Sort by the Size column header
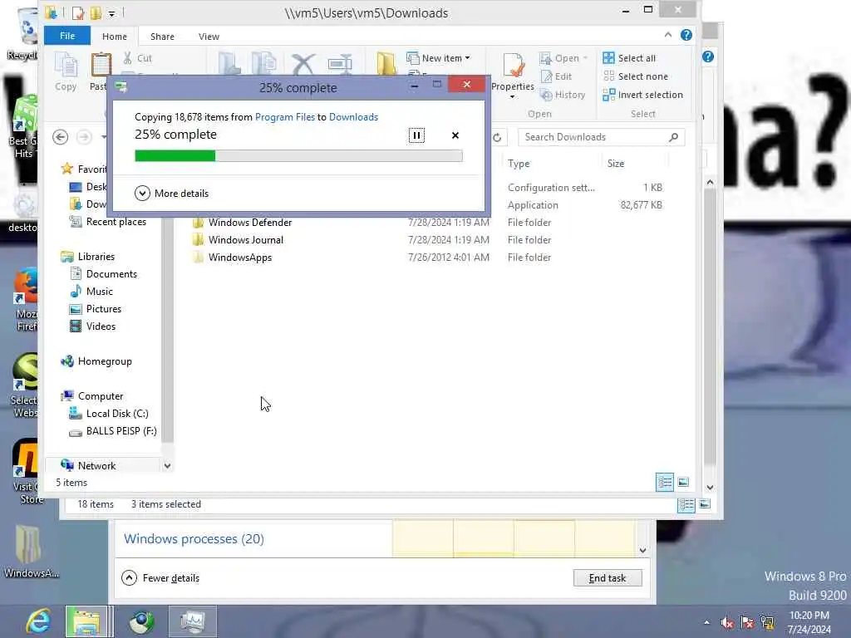The image size is (851, 638). coord(616,164)
